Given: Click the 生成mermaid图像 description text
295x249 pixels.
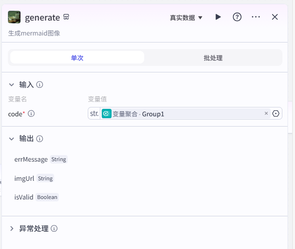Looking at the screenshot, I should pos(34,33).
